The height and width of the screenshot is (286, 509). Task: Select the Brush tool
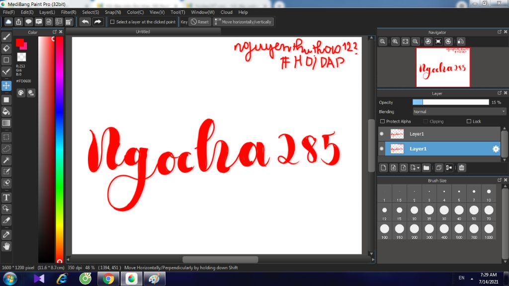point(6,37)
